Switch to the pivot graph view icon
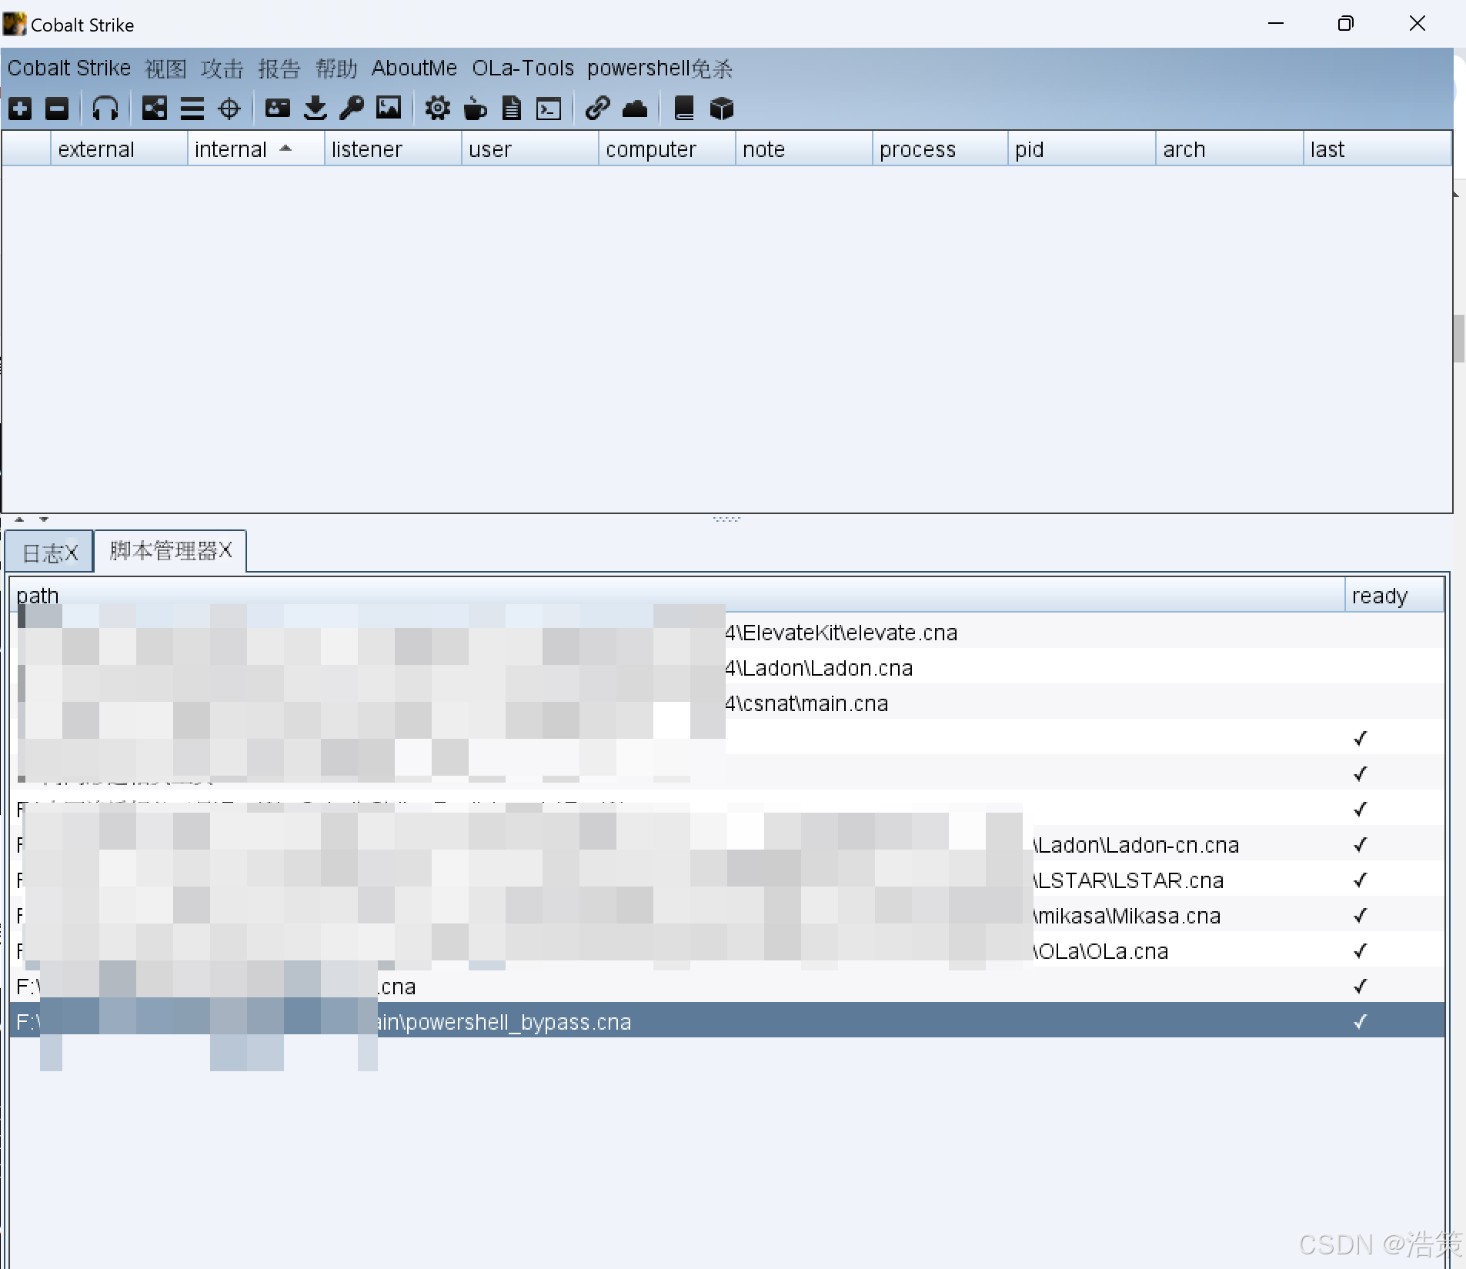Viewport: 1466px width, 1269px height. [155, 109]
